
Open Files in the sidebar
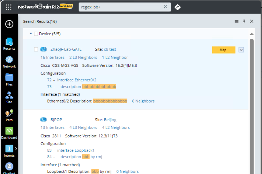pos(9,80)
